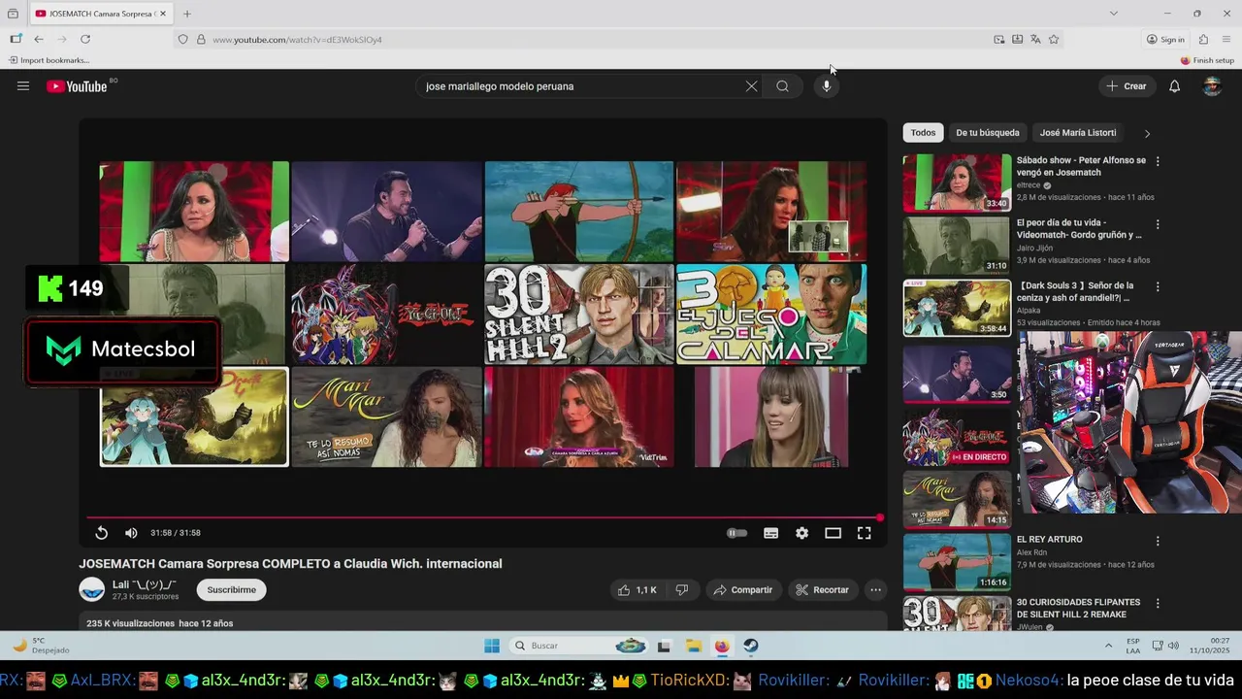Click the Finish setup button
This screenshot has width=1242, height=699.
tap(1207, 60)
